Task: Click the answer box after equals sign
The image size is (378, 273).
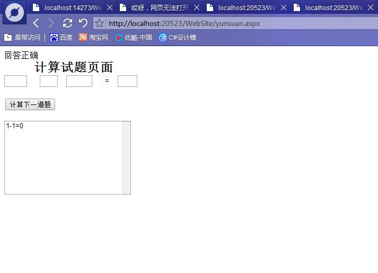Action: coord(127,81)
